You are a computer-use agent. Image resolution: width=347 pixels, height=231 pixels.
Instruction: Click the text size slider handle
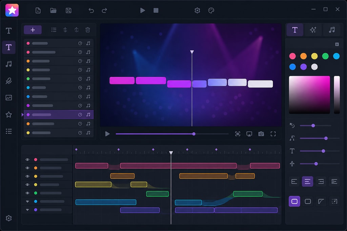[323, 151]
